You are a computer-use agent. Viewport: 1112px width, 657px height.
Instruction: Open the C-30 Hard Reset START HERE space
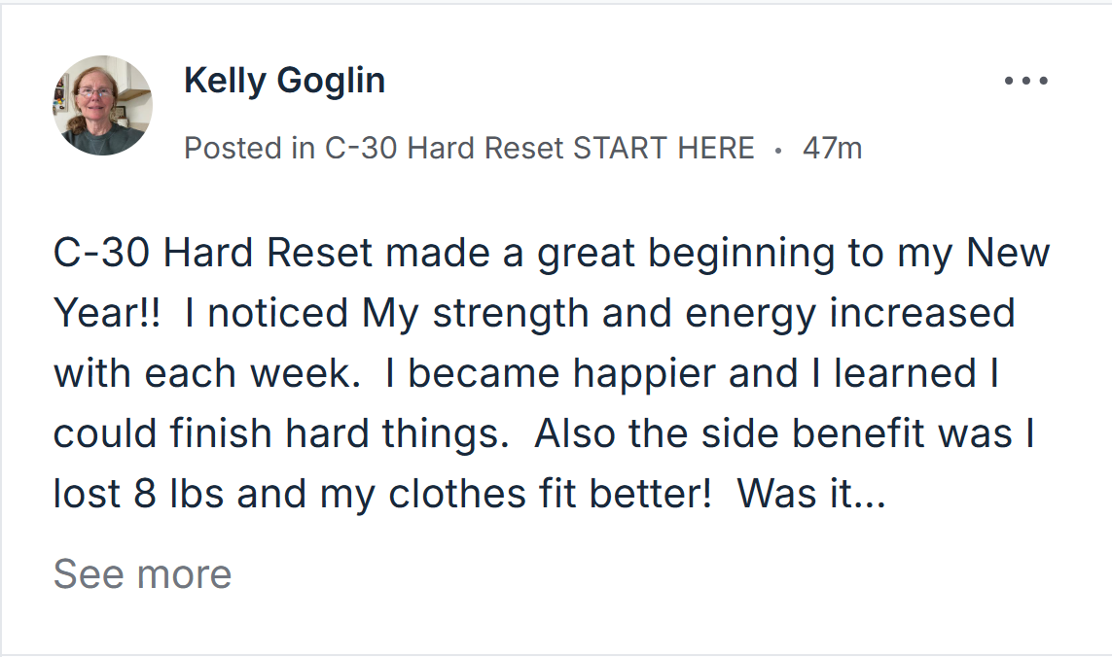point(540,148)
